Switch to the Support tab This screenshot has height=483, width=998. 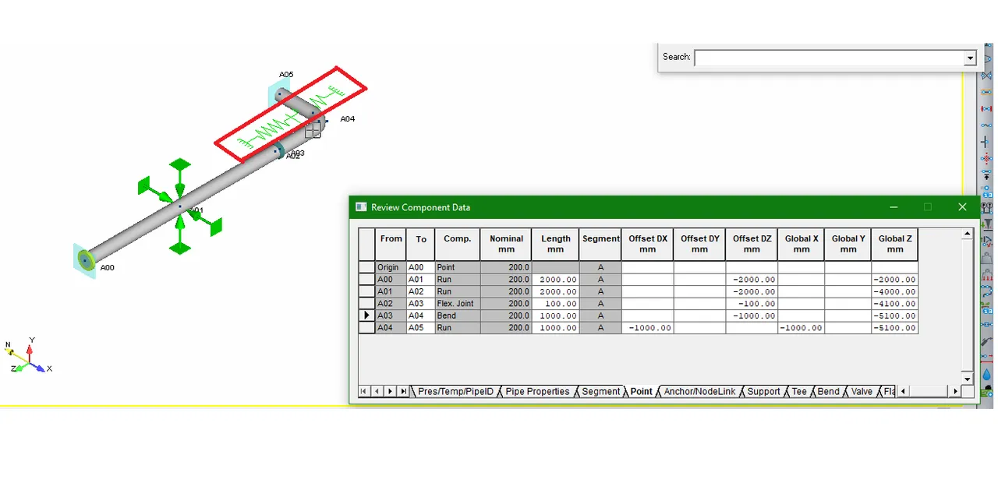763,391
